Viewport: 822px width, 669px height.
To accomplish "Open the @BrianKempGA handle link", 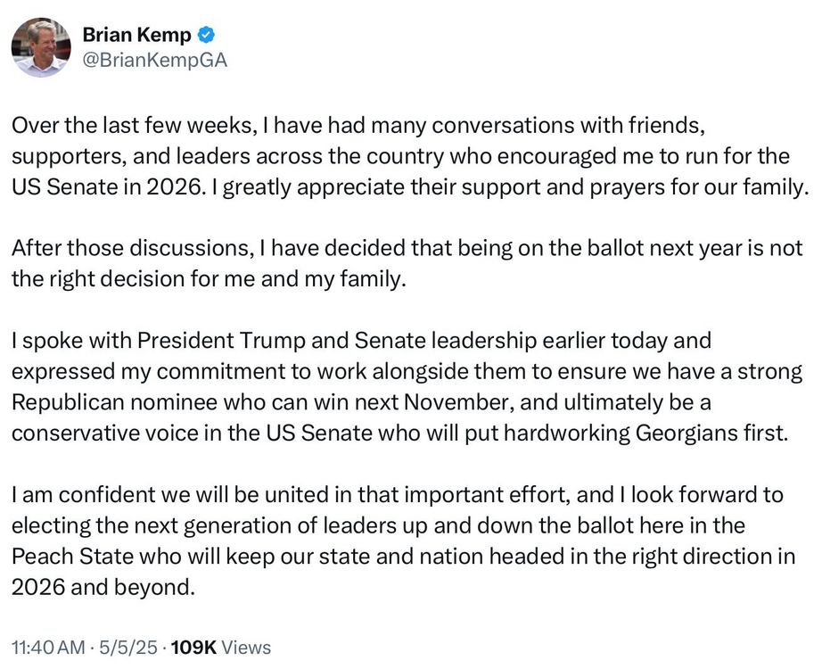I will (x=154, y=61).
